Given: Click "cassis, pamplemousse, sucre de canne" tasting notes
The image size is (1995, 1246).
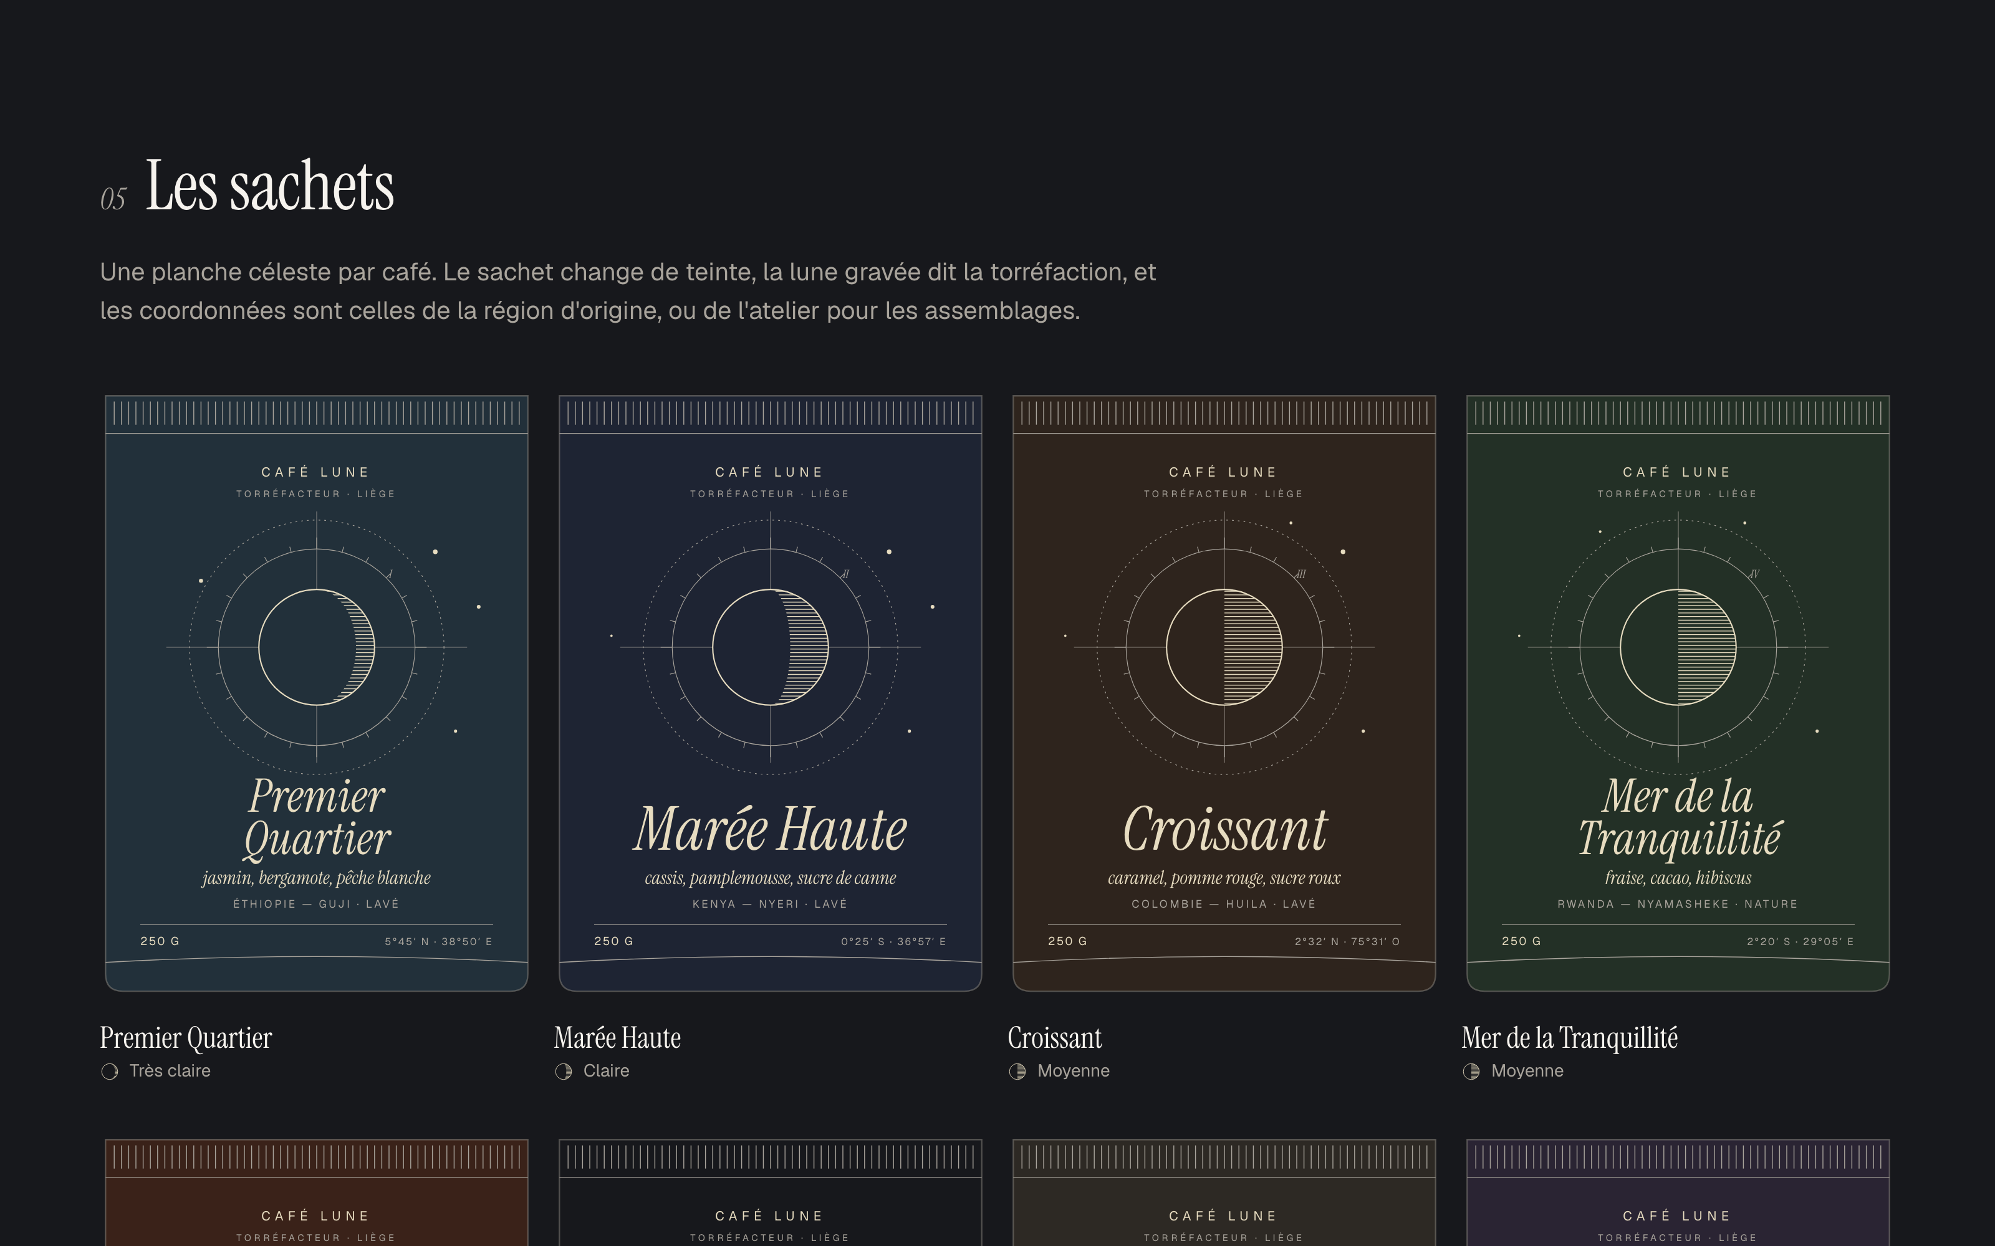Looking at the screenshot, I should point(770,878).
